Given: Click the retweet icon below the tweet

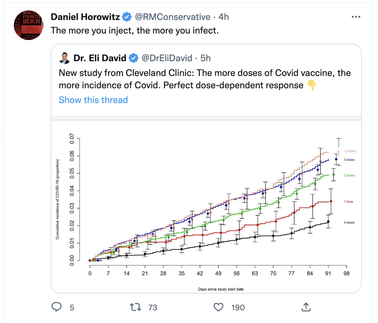Looking at the screenshot, I should pyautogui.click(x=136, y=307).
